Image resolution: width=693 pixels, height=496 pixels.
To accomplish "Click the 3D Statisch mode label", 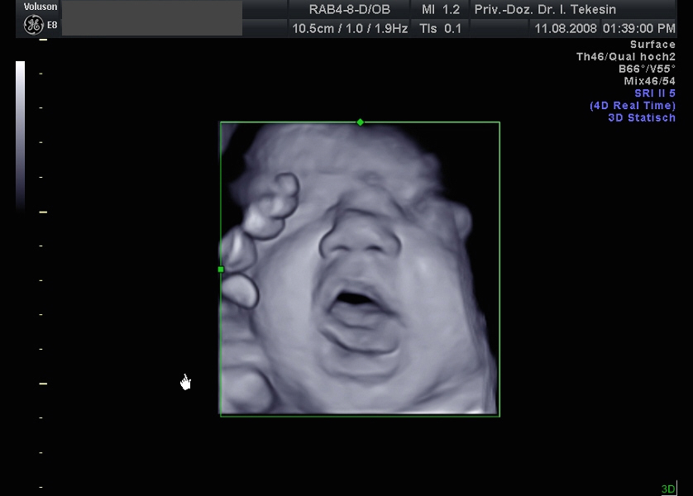I will (x=642, y=117).
